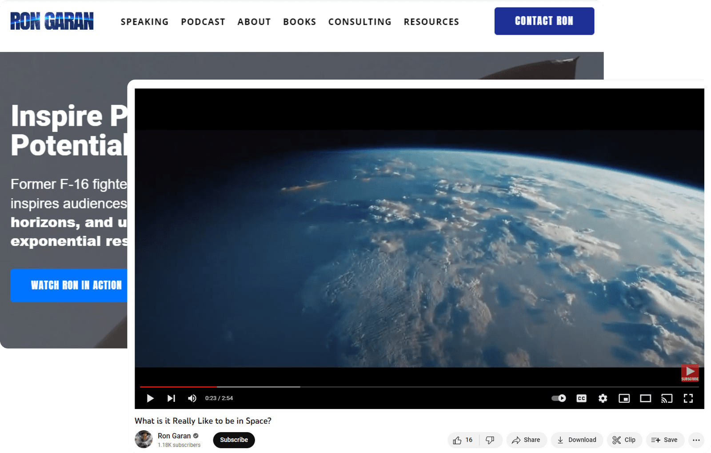Mute the video volume

192,398
